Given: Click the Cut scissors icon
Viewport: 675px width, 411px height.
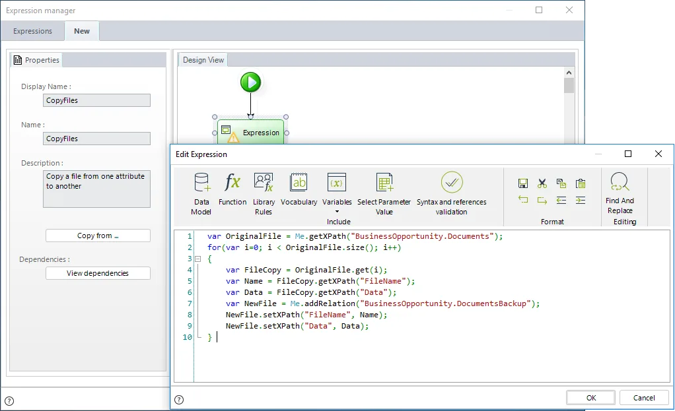Looking at the screenshot, I should [x=542, y=183].
